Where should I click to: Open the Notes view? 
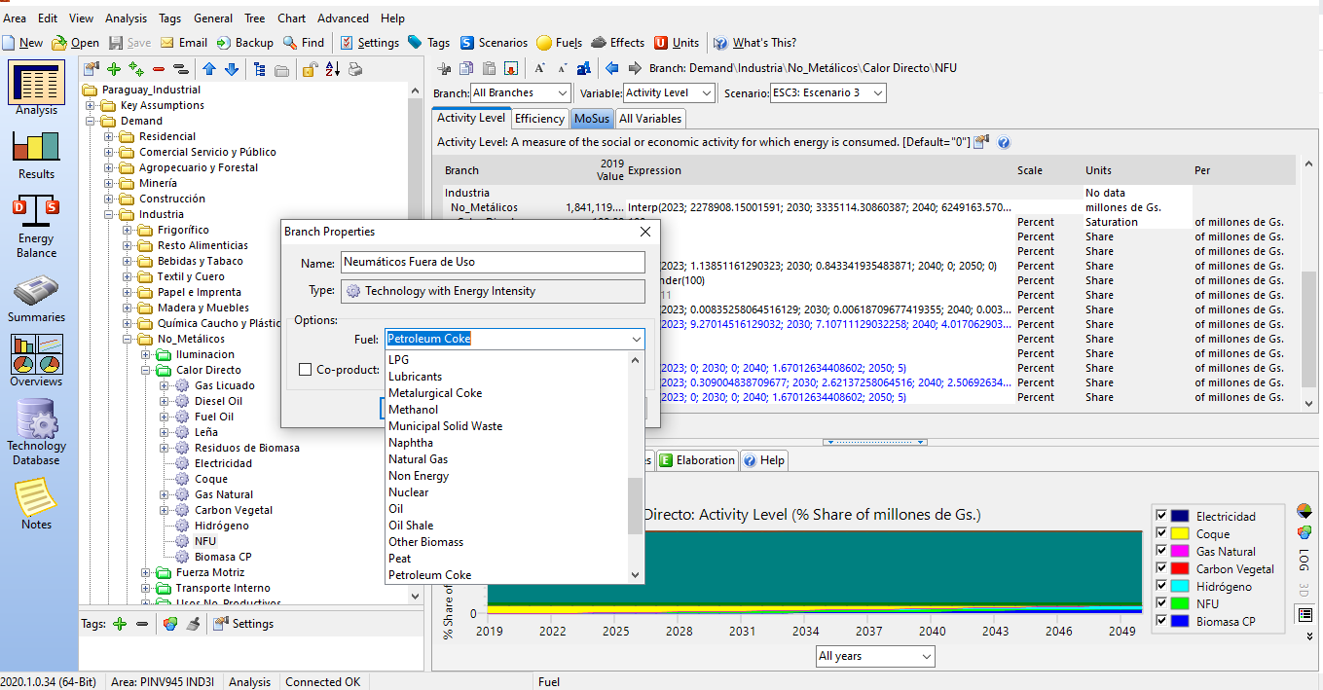(37, 504)
